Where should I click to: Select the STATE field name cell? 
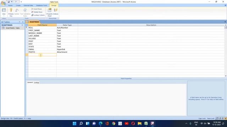pos(43,47)
